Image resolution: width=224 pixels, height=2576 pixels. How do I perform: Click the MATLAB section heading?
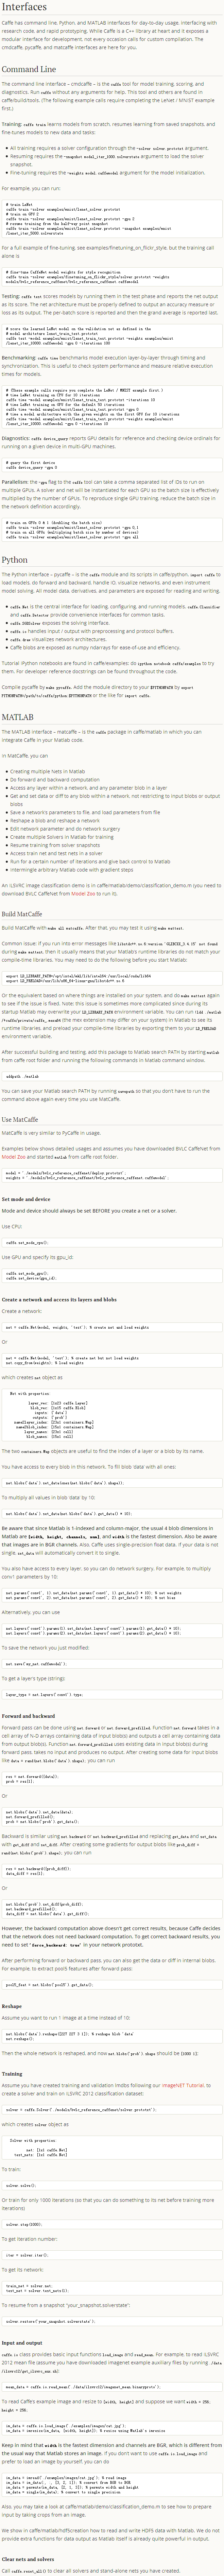click(17, 717)
